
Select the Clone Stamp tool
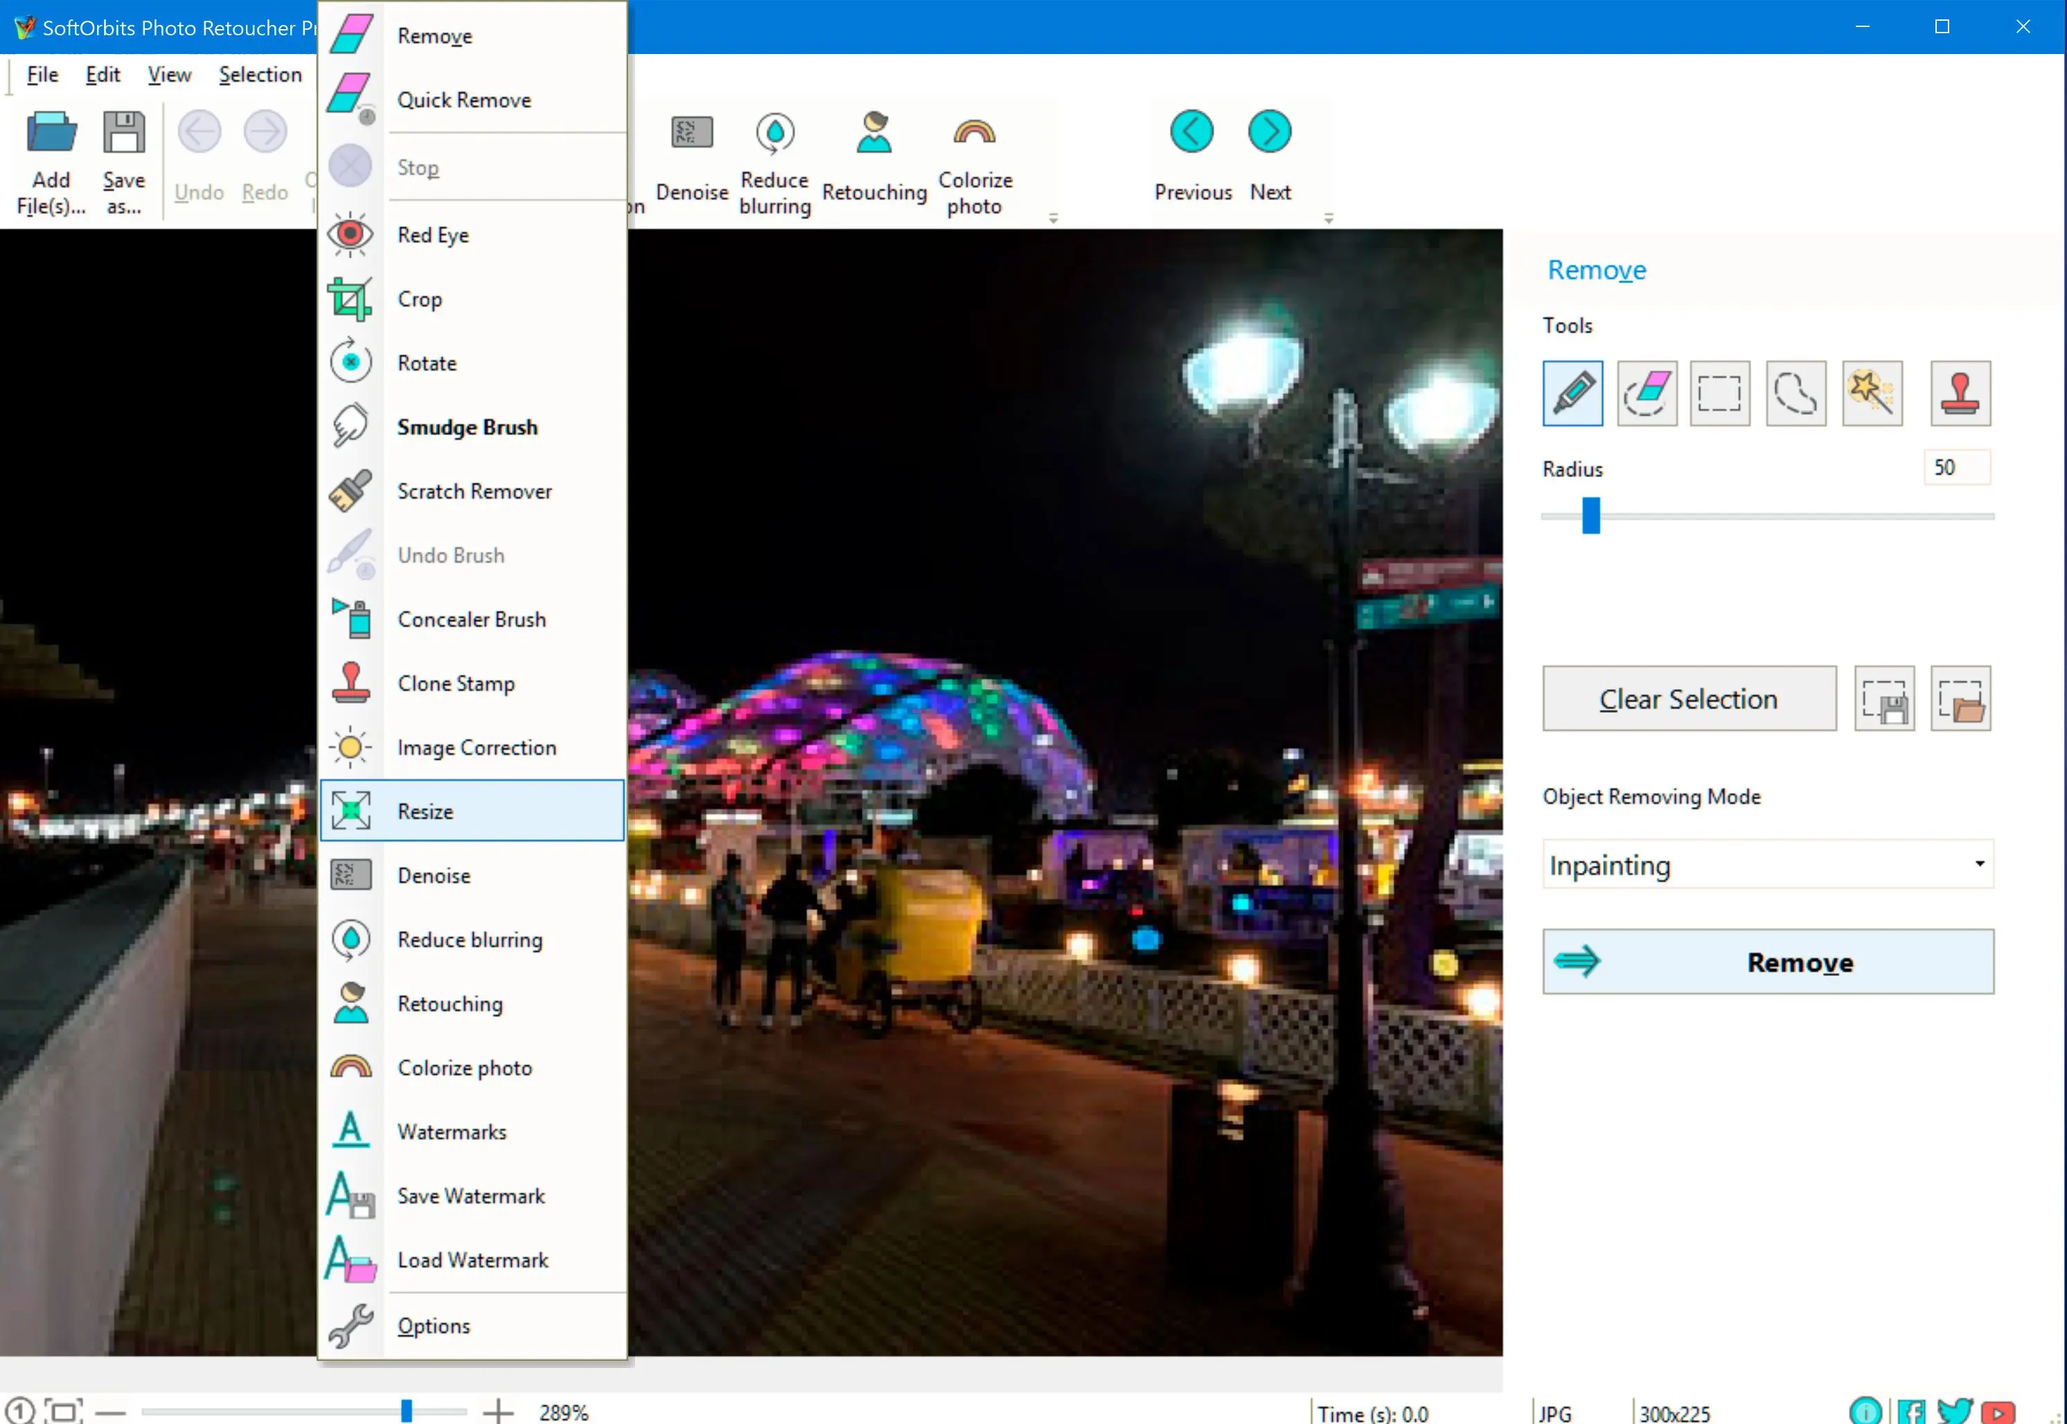456,683
